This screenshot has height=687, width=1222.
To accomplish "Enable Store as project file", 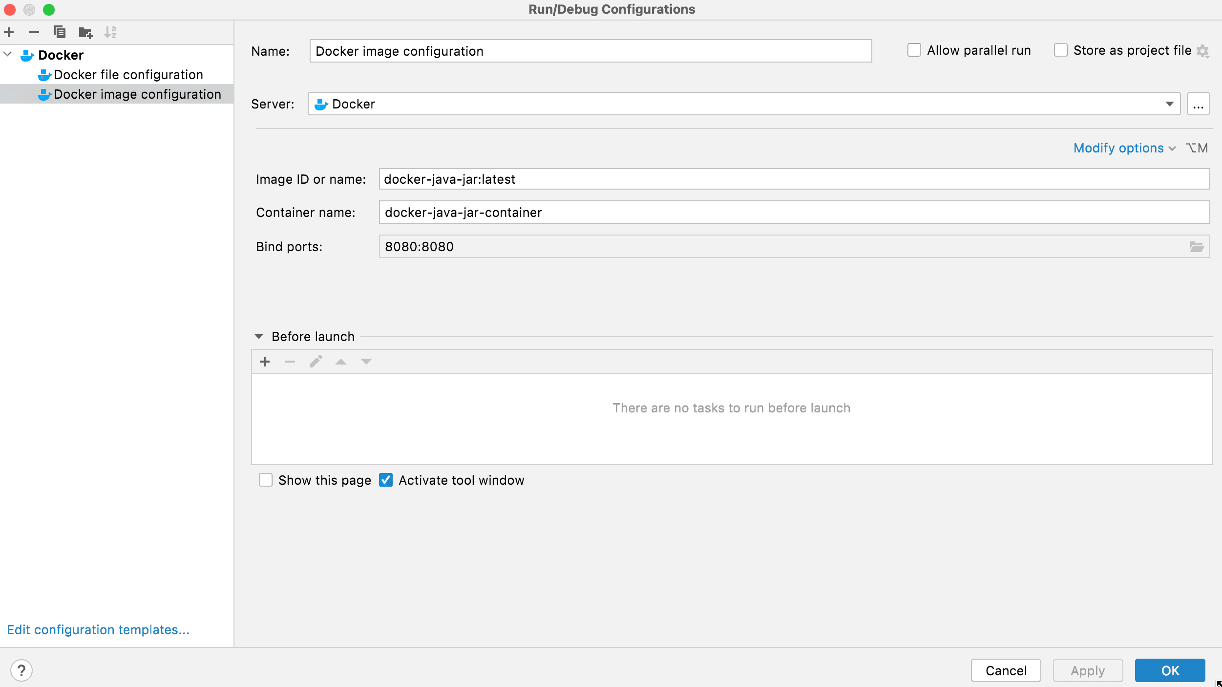I will [1060, 50].
